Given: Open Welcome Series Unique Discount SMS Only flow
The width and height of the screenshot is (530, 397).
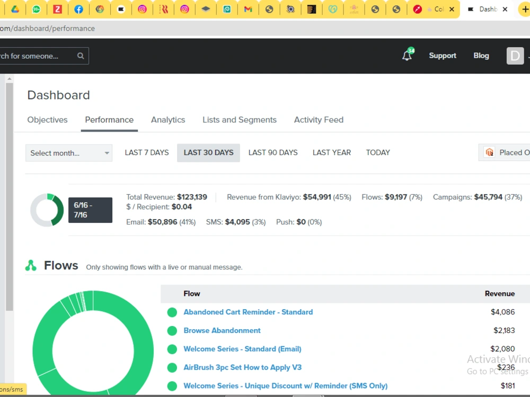Looking at the screenshot, I should 285,386.
